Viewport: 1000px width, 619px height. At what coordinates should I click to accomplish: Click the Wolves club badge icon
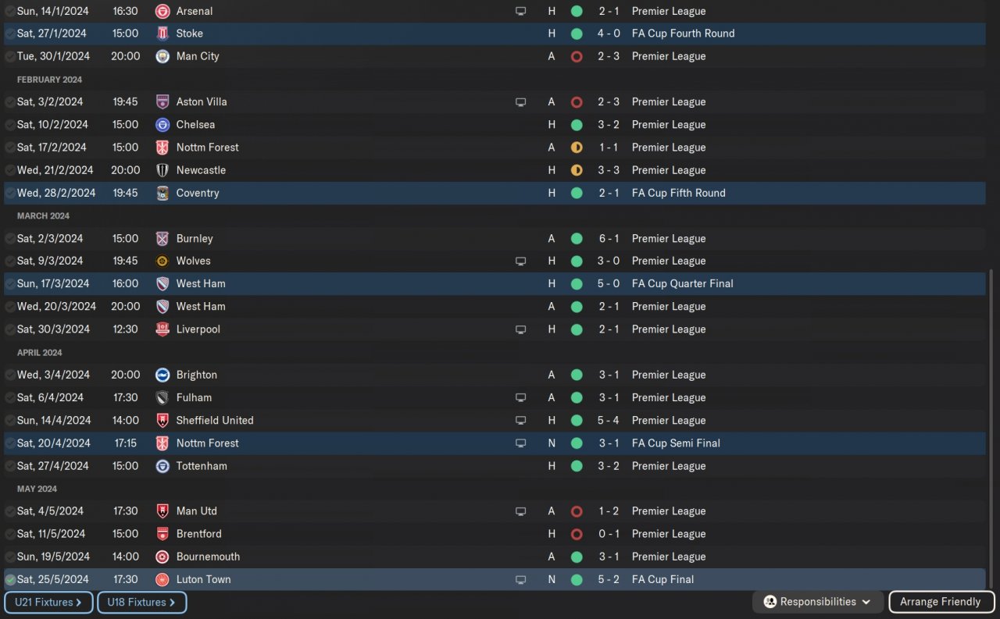162,261
